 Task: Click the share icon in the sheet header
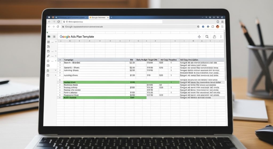point(214,37)
